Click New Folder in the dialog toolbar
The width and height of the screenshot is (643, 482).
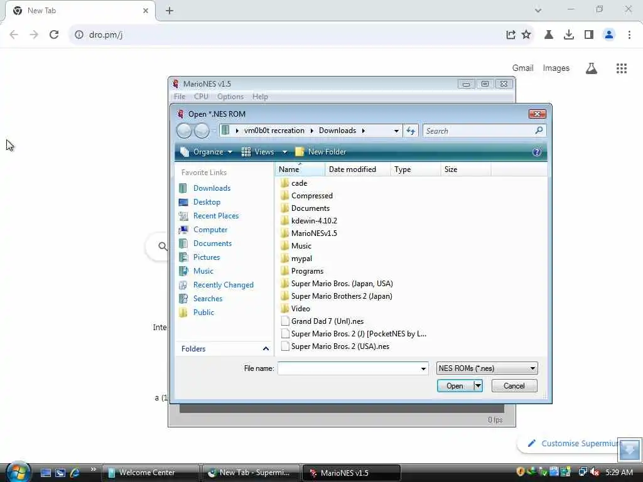(x=321, y=152)
